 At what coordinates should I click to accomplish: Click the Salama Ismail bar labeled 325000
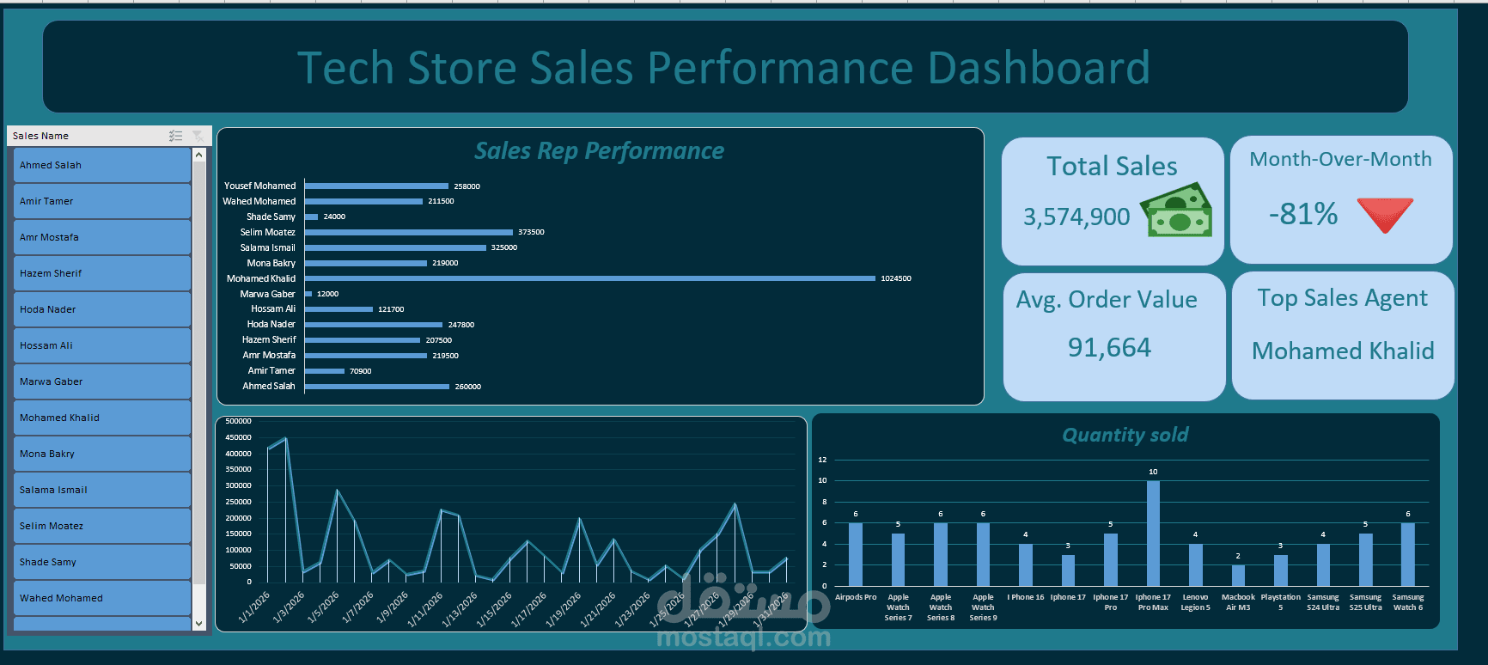click(395, 247)
